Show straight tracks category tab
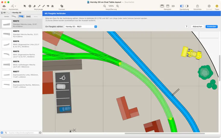 (x=6, y=16)
